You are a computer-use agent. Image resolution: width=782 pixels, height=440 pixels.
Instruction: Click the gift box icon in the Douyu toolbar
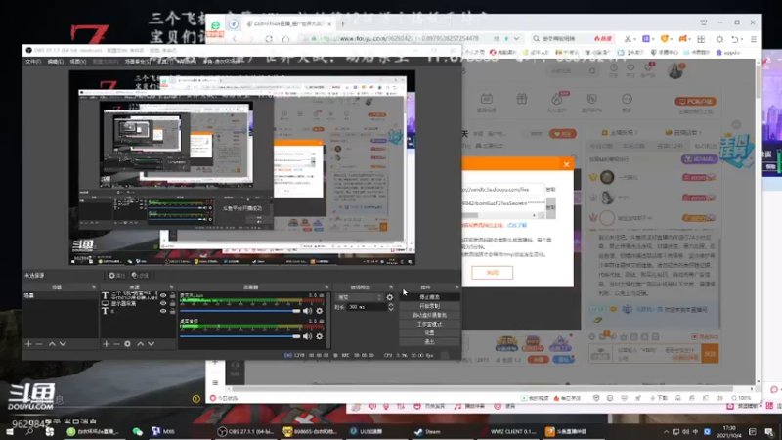522,99
